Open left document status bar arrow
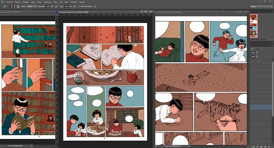This screenshot has height=148, width=274. 32,146
